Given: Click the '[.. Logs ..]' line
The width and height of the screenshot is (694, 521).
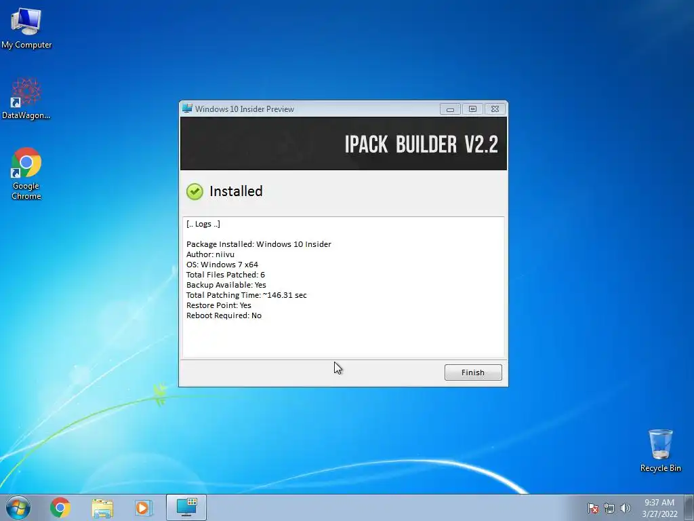Looking at the screenshot, I should click(203, 224).
